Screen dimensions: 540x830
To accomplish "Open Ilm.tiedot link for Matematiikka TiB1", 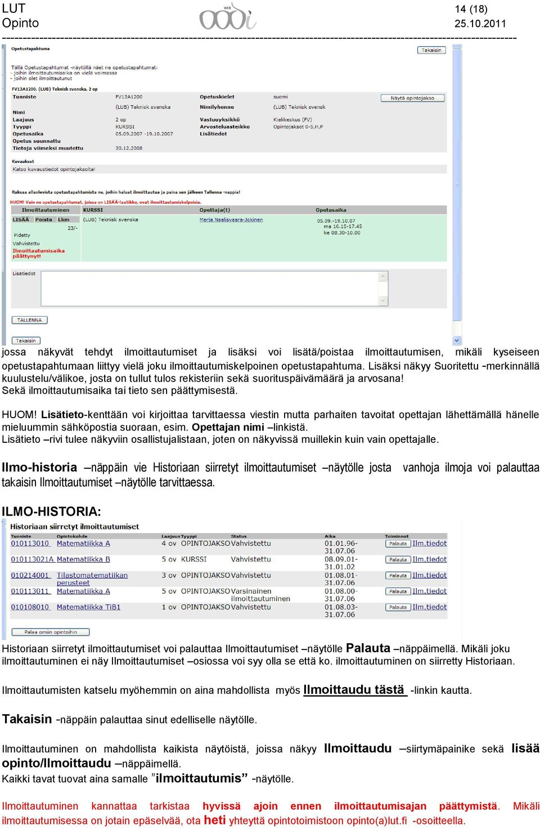I will 430,607.
